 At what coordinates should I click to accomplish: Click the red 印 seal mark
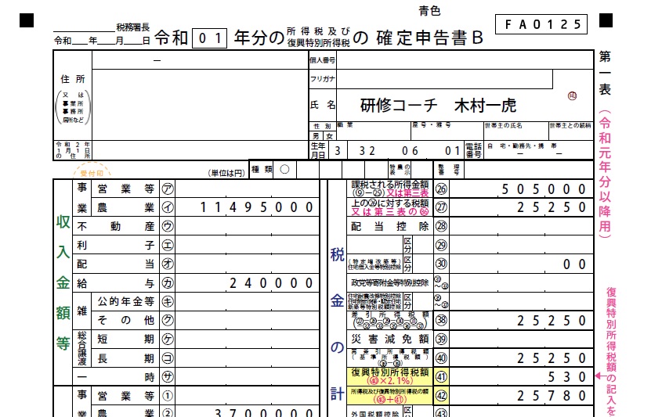click(x=572, y=96)
